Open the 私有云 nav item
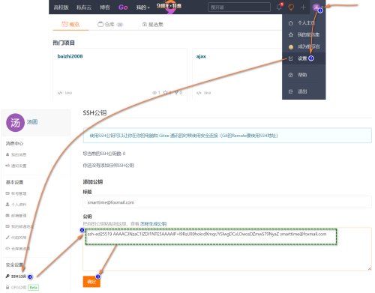375x293 pixels. pos(84,7)
